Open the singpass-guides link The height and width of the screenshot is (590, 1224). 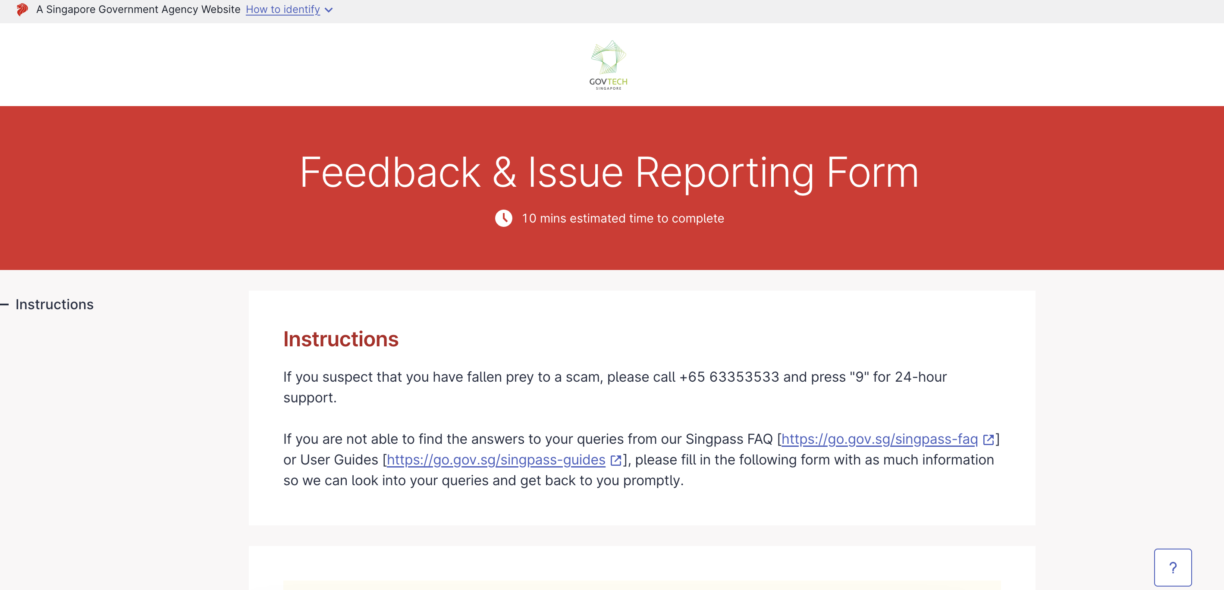coord(496,460)
